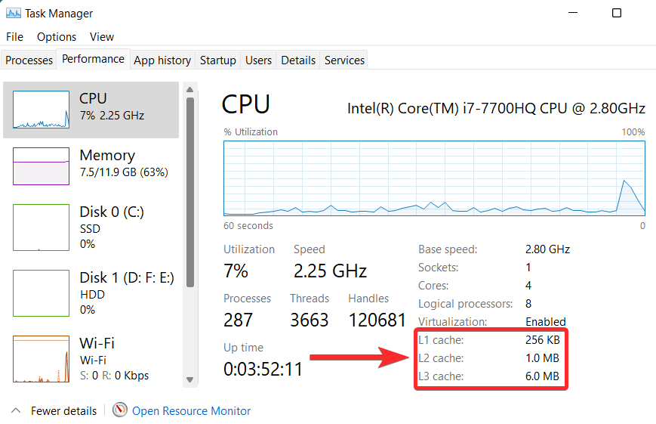Open the Details tab
The width and height of the screenshot is (656, 424).
[x=298, y=60]
